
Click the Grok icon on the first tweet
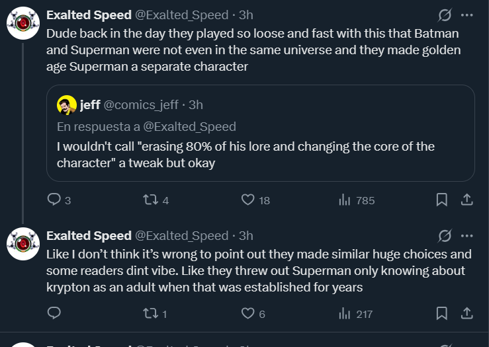click(x=445, y=15)
